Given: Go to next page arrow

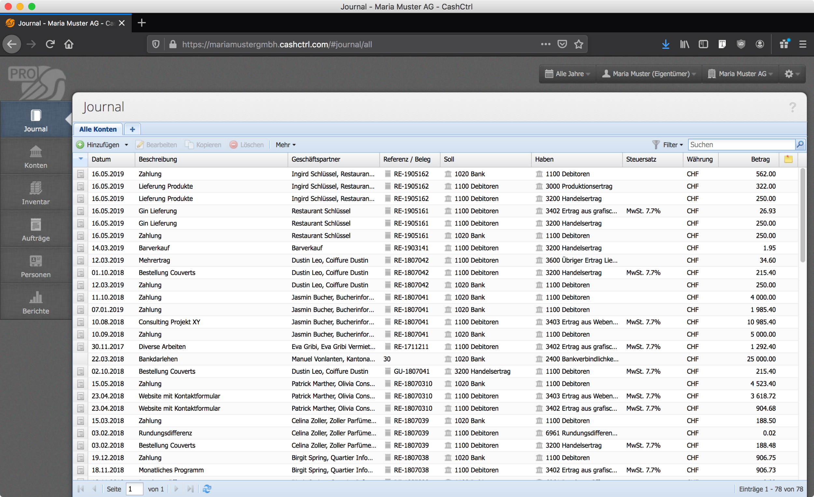Looking at the screenshot, I should (x=176, y=489).
